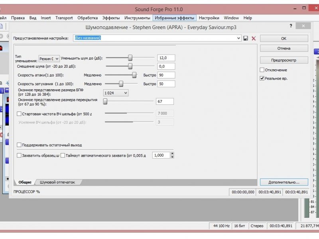Click the Скорость затухания slider handle
The height and width of the screenshot is (239, 319).
[x=121, y=84]
